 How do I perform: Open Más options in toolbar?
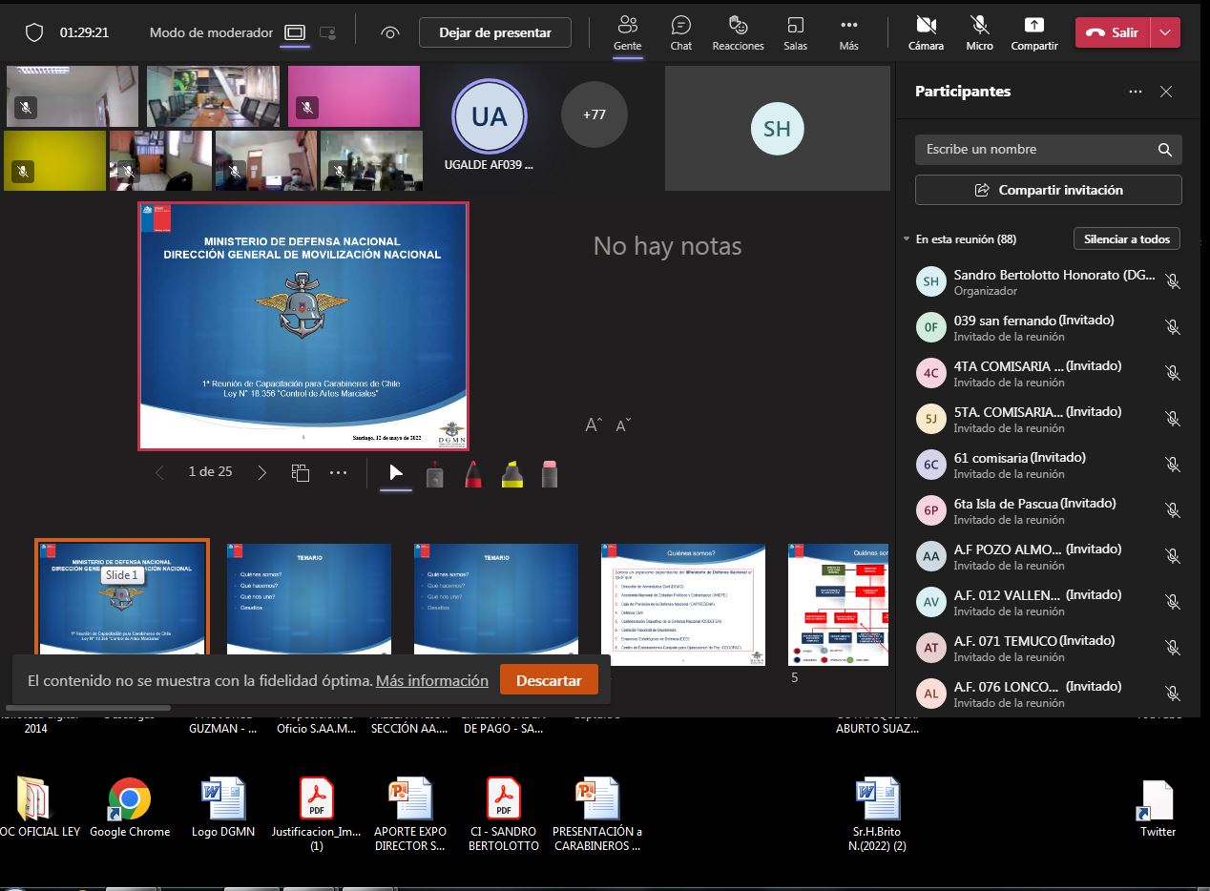pos(848,32)
